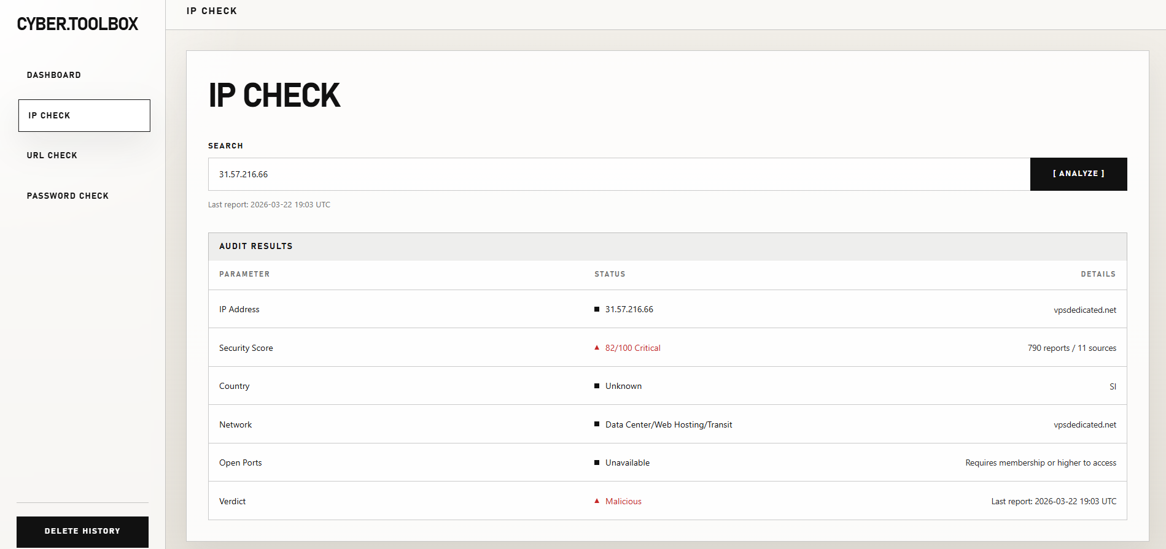The width and height of the screenshot is (1166, 549).
Task: Click the 'SI' country code detail
Action: (1113, 386)
